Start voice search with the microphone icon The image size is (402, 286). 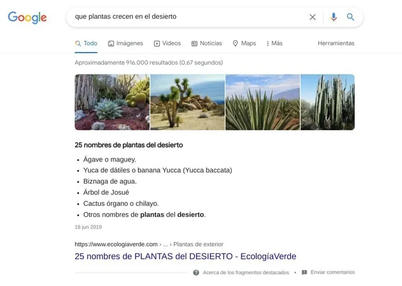[333, 17]
